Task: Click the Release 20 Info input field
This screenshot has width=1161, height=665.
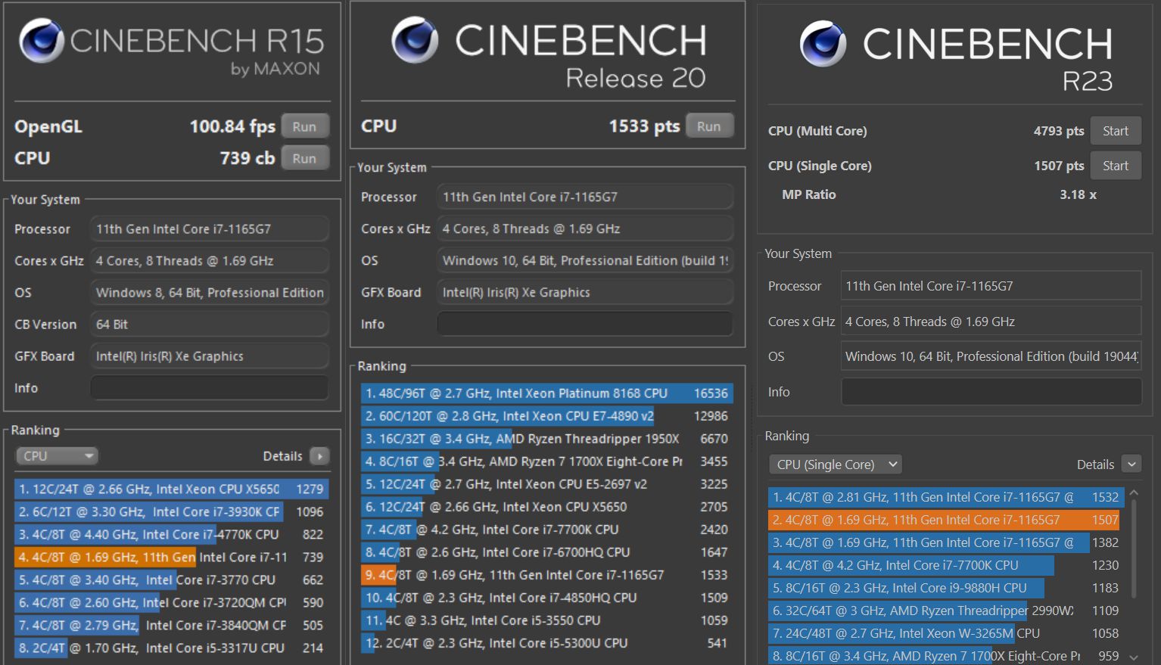Action: click(584, 324)
